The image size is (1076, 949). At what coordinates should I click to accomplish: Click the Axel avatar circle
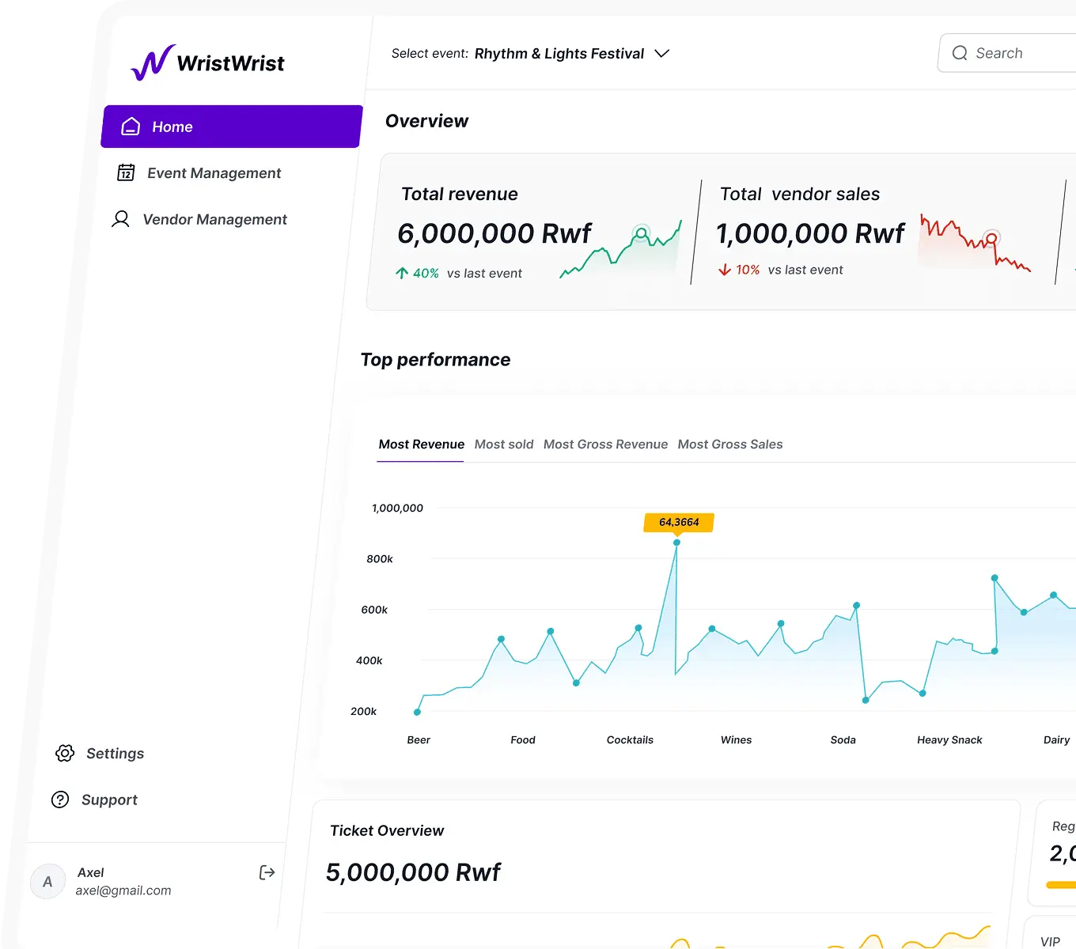[x=47, y=881]
